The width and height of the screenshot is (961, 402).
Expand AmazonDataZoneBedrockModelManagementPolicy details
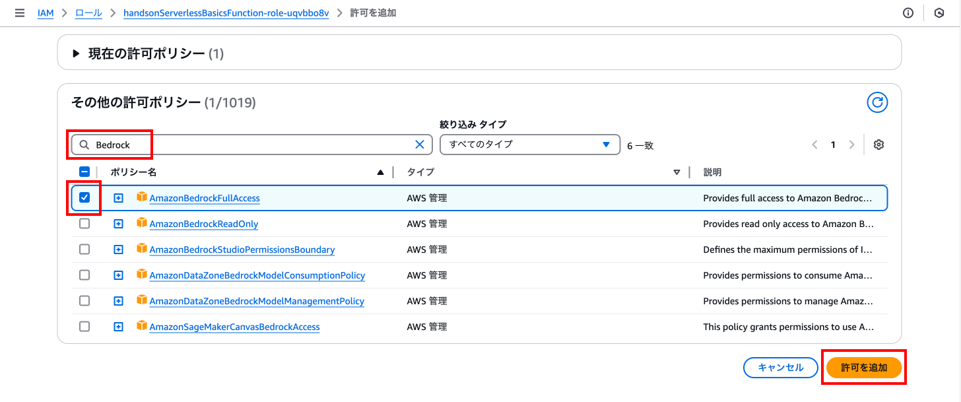(x=119, y=301)
